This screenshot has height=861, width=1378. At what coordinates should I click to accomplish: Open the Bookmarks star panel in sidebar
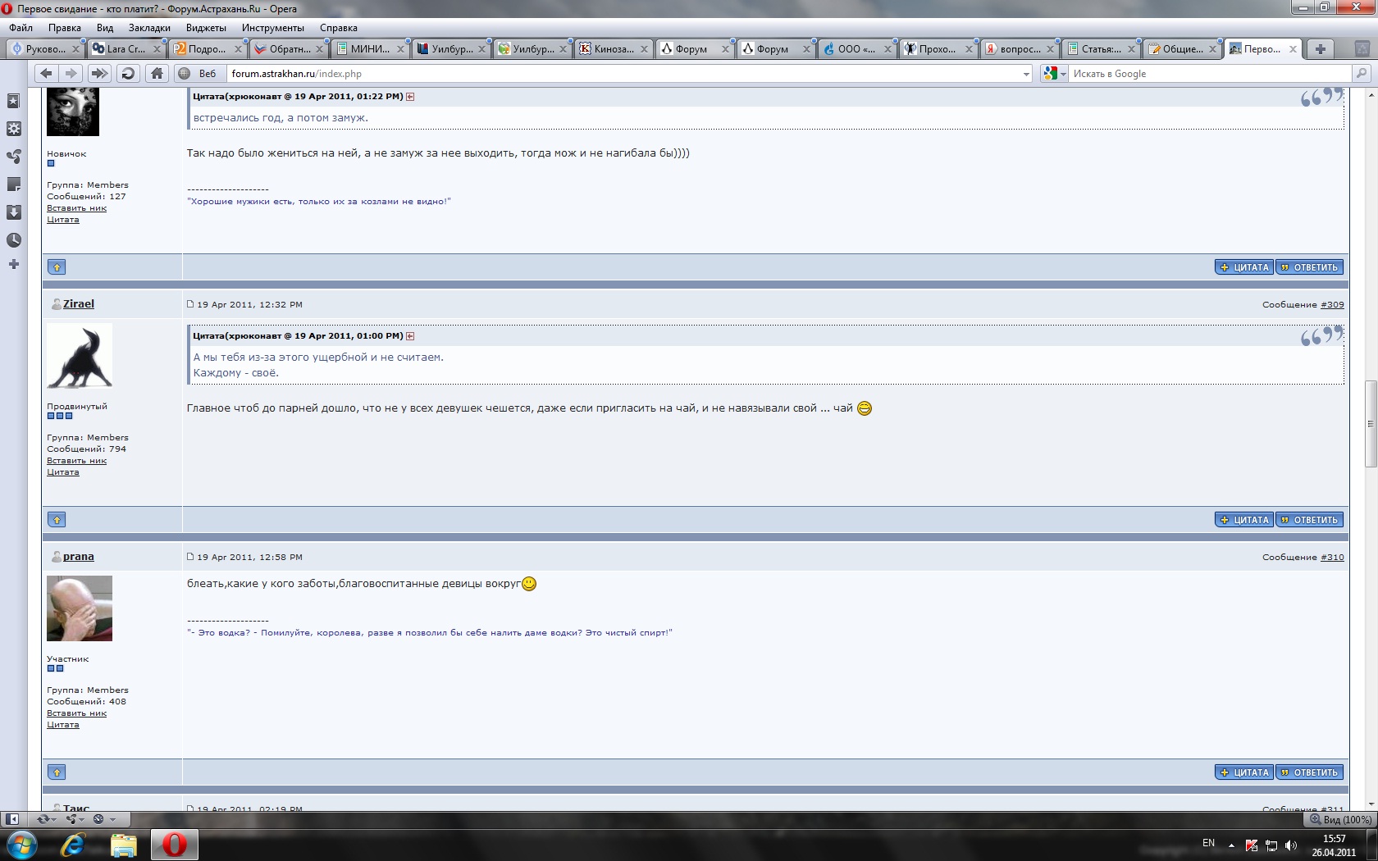(14, 101)
